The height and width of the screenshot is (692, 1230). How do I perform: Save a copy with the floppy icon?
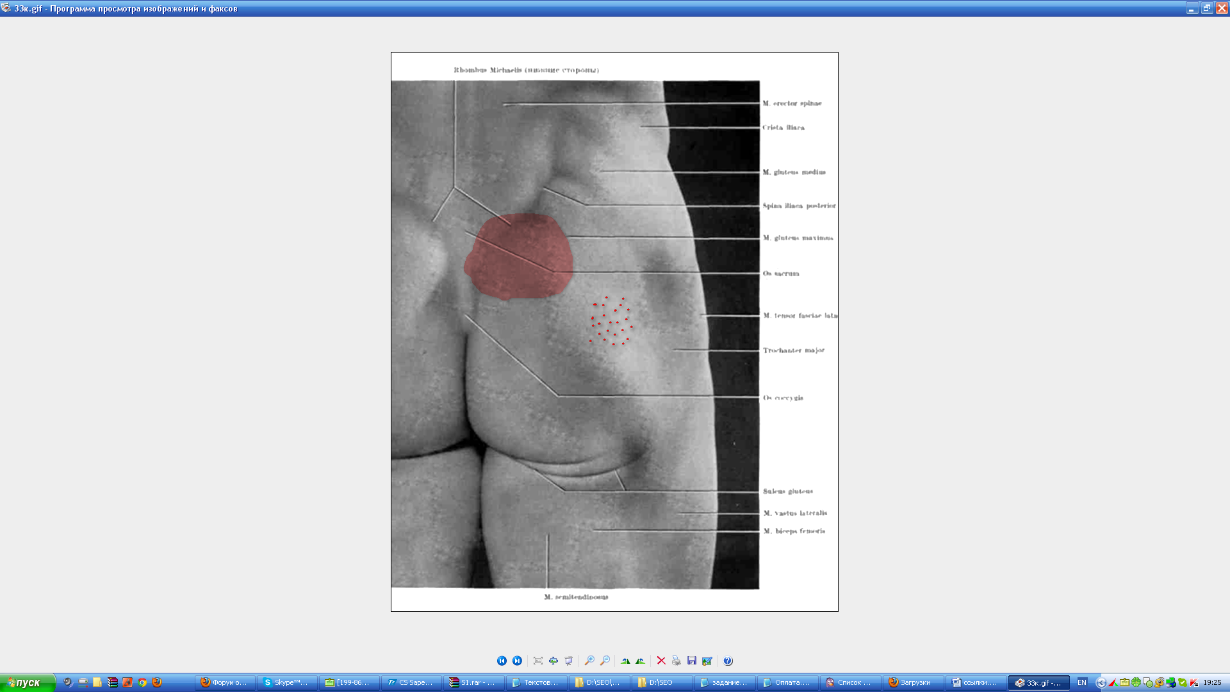[692, 661]
